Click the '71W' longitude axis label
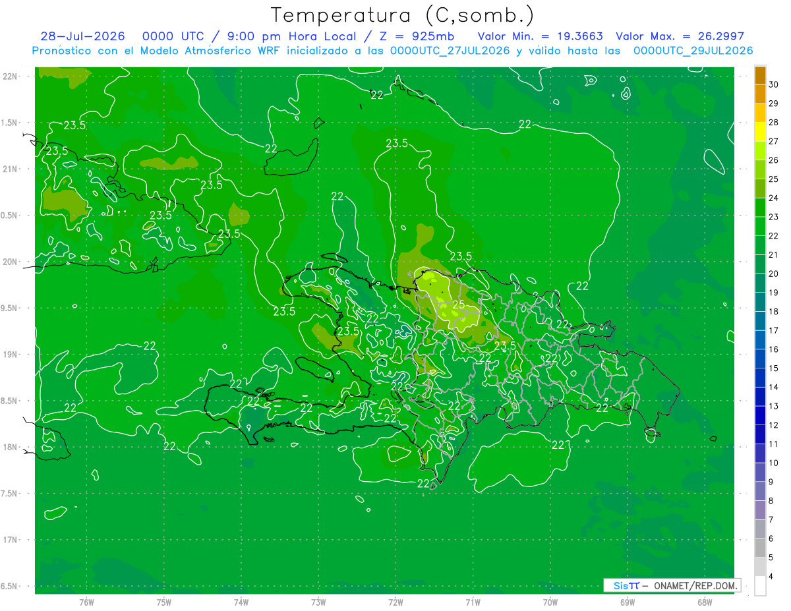Screen dimensions: 791x611 [473, 602]
